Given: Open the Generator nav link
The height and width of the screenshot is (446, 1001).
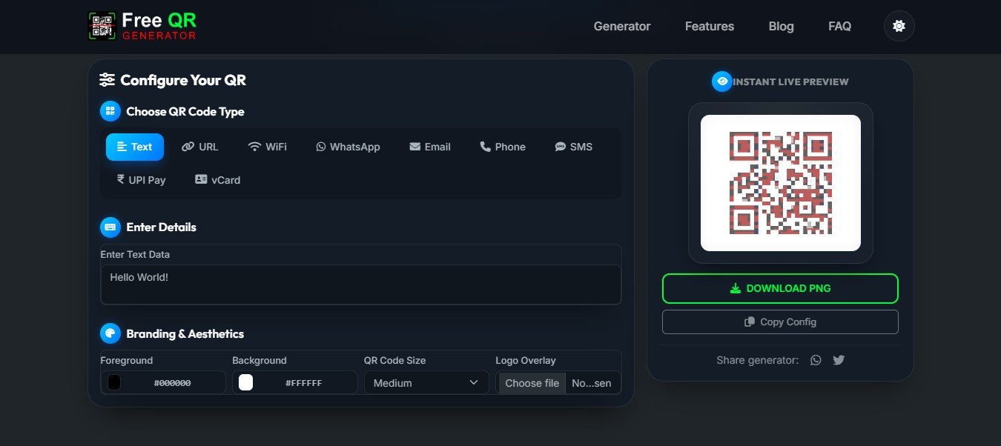Looking at the screenshot, I should [622, 26].
